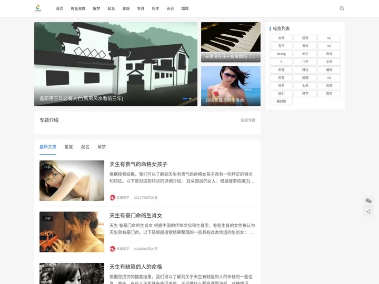Open 生肖 navigation item
379x284 pixels.
pyautogui.click(x=141, y=8)
